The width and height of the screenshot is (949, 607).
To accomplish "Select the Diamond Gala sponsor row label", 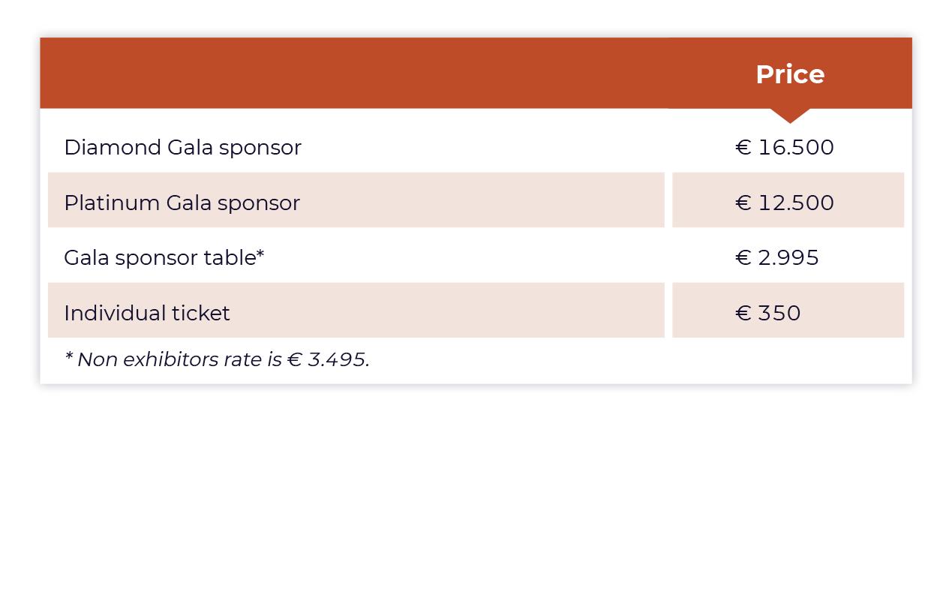I will [x=182, y=147].
